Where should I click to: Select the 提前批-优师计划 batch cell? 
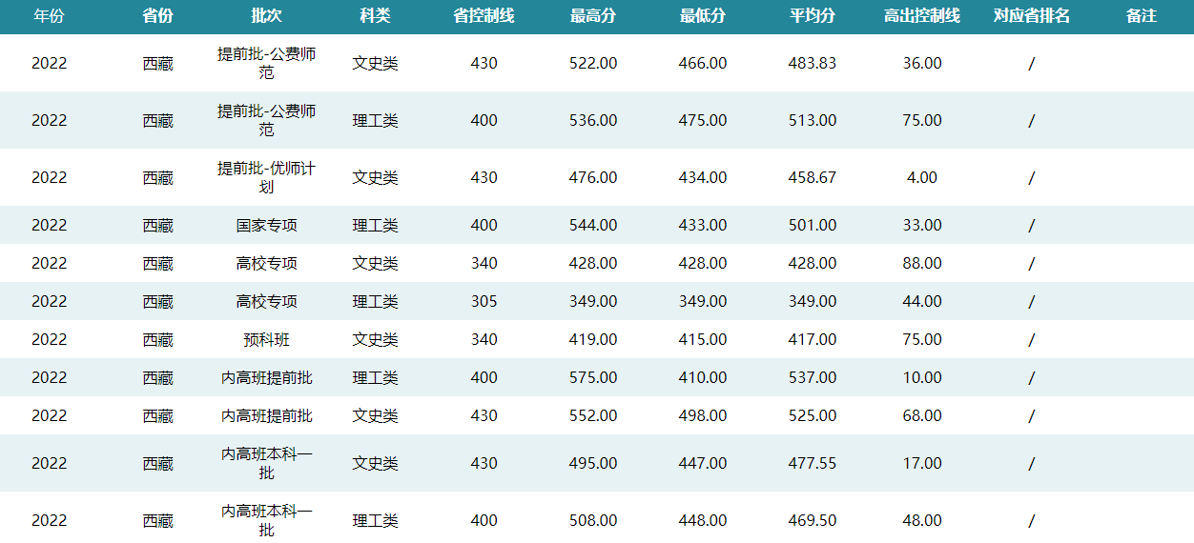266,177
